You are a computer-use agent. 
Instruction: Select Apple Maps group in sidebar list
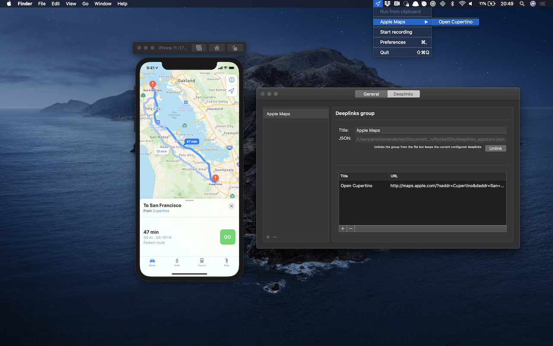[296, 114]
